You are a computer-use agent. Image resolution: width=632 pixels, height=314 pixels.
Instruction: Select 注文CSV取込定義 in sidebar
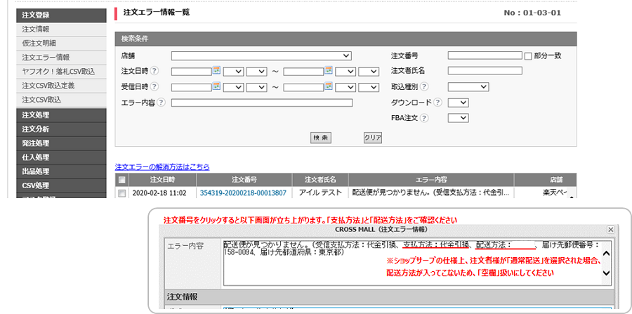(61, 86)
